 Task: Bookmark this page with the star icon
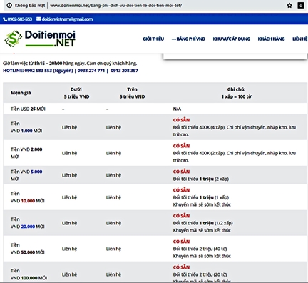point(289,6)
